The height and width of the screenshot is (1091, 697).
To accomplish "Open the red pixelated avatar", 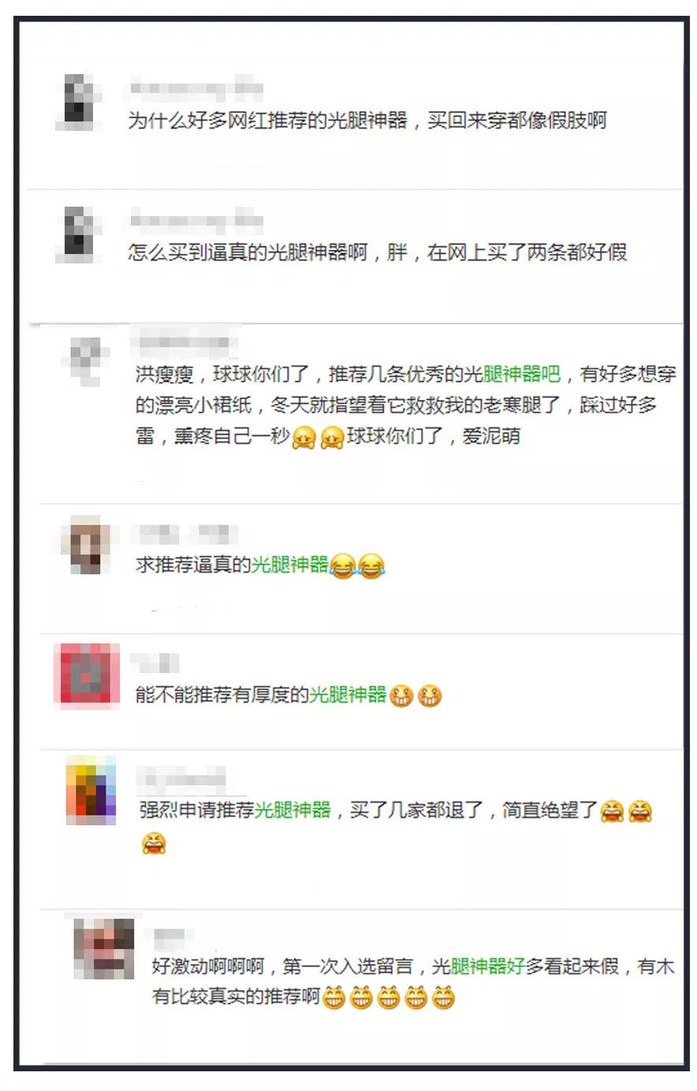I will click(86, 674).
